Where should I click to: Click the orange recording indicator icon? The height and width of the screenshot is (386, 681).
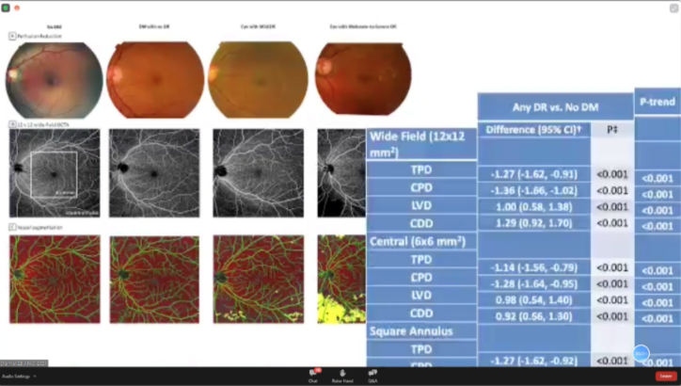[x=15, y=6]
